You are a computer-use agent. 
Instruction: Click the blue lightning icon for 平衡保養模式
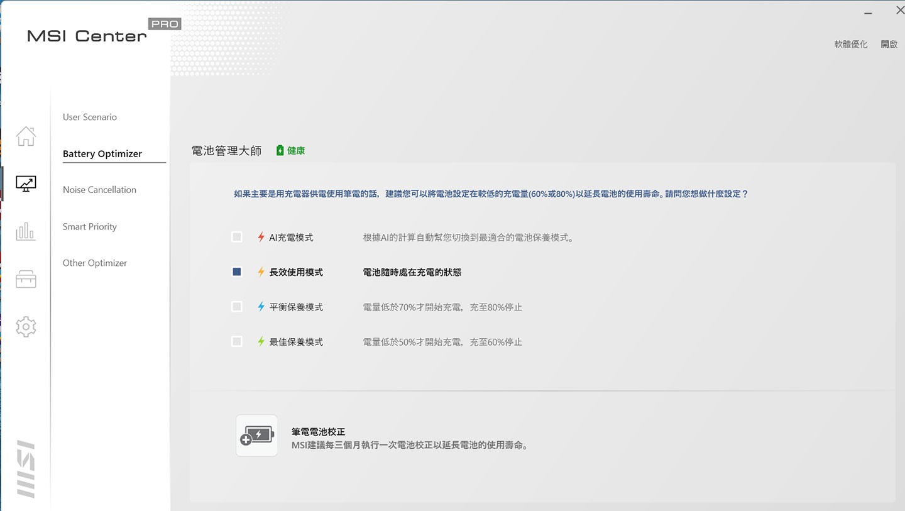[261, 307]
